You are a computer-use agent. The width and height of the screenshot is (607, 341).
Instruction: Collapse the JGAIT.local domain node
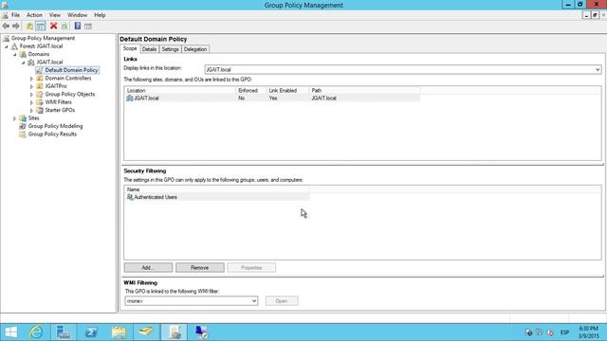point(23,63)
